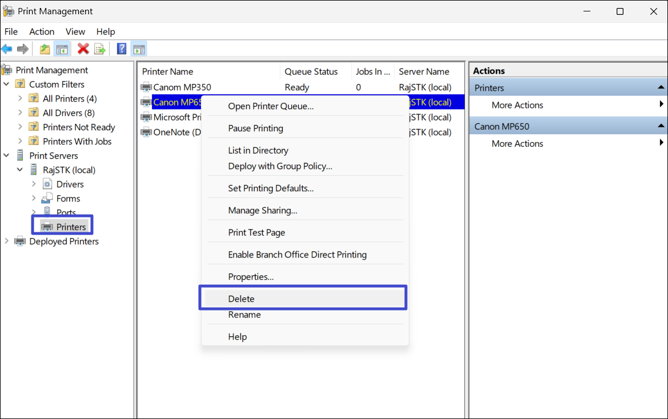Expand the All Printers (4) filter
The width and height of the screenshot is (668, 419).
[x=21, y=98]
